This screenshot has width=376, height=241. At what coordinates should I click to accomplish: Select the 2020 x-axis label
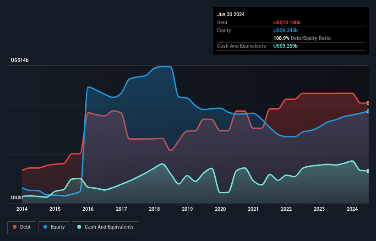[x=220, y=209]
